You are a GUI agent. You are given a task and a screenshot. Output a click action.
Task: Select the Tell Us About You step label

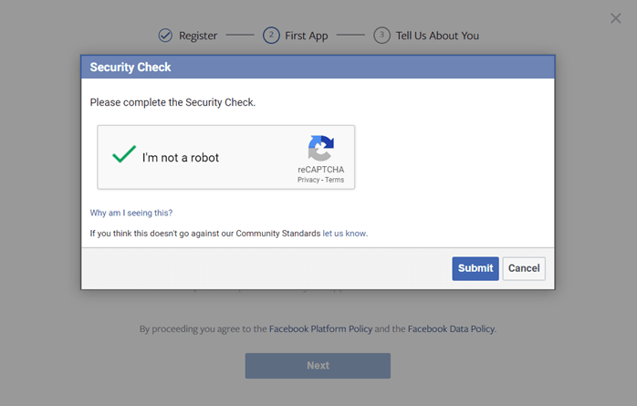pos(437,36)
